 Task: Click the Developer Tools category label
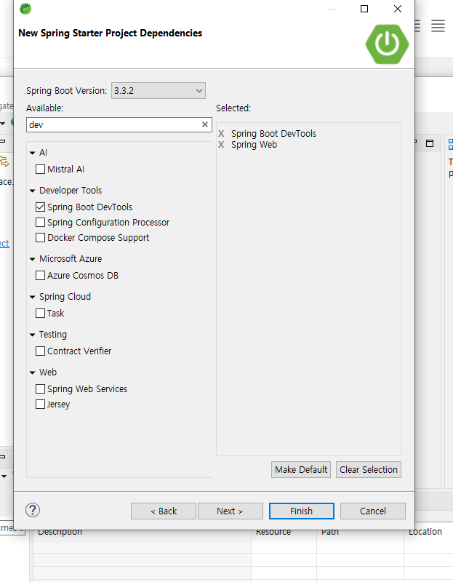[71, 191]
